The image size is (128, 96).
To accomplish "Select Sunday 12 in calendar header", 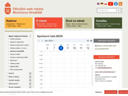I will tap(88, 48).
